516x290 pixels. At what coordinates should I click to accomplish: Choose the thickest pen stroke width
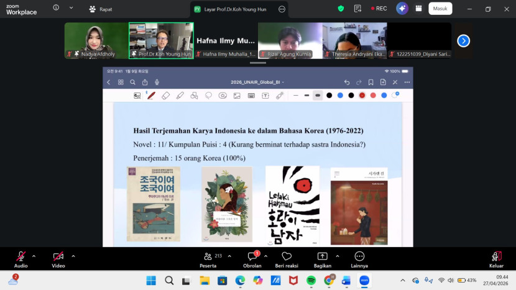318,96
